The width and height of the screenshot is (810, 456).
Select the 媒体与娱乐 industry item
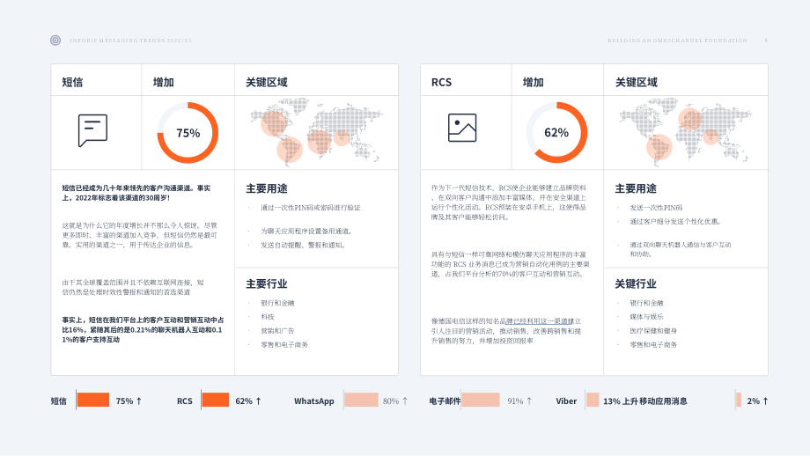(646, 317)
